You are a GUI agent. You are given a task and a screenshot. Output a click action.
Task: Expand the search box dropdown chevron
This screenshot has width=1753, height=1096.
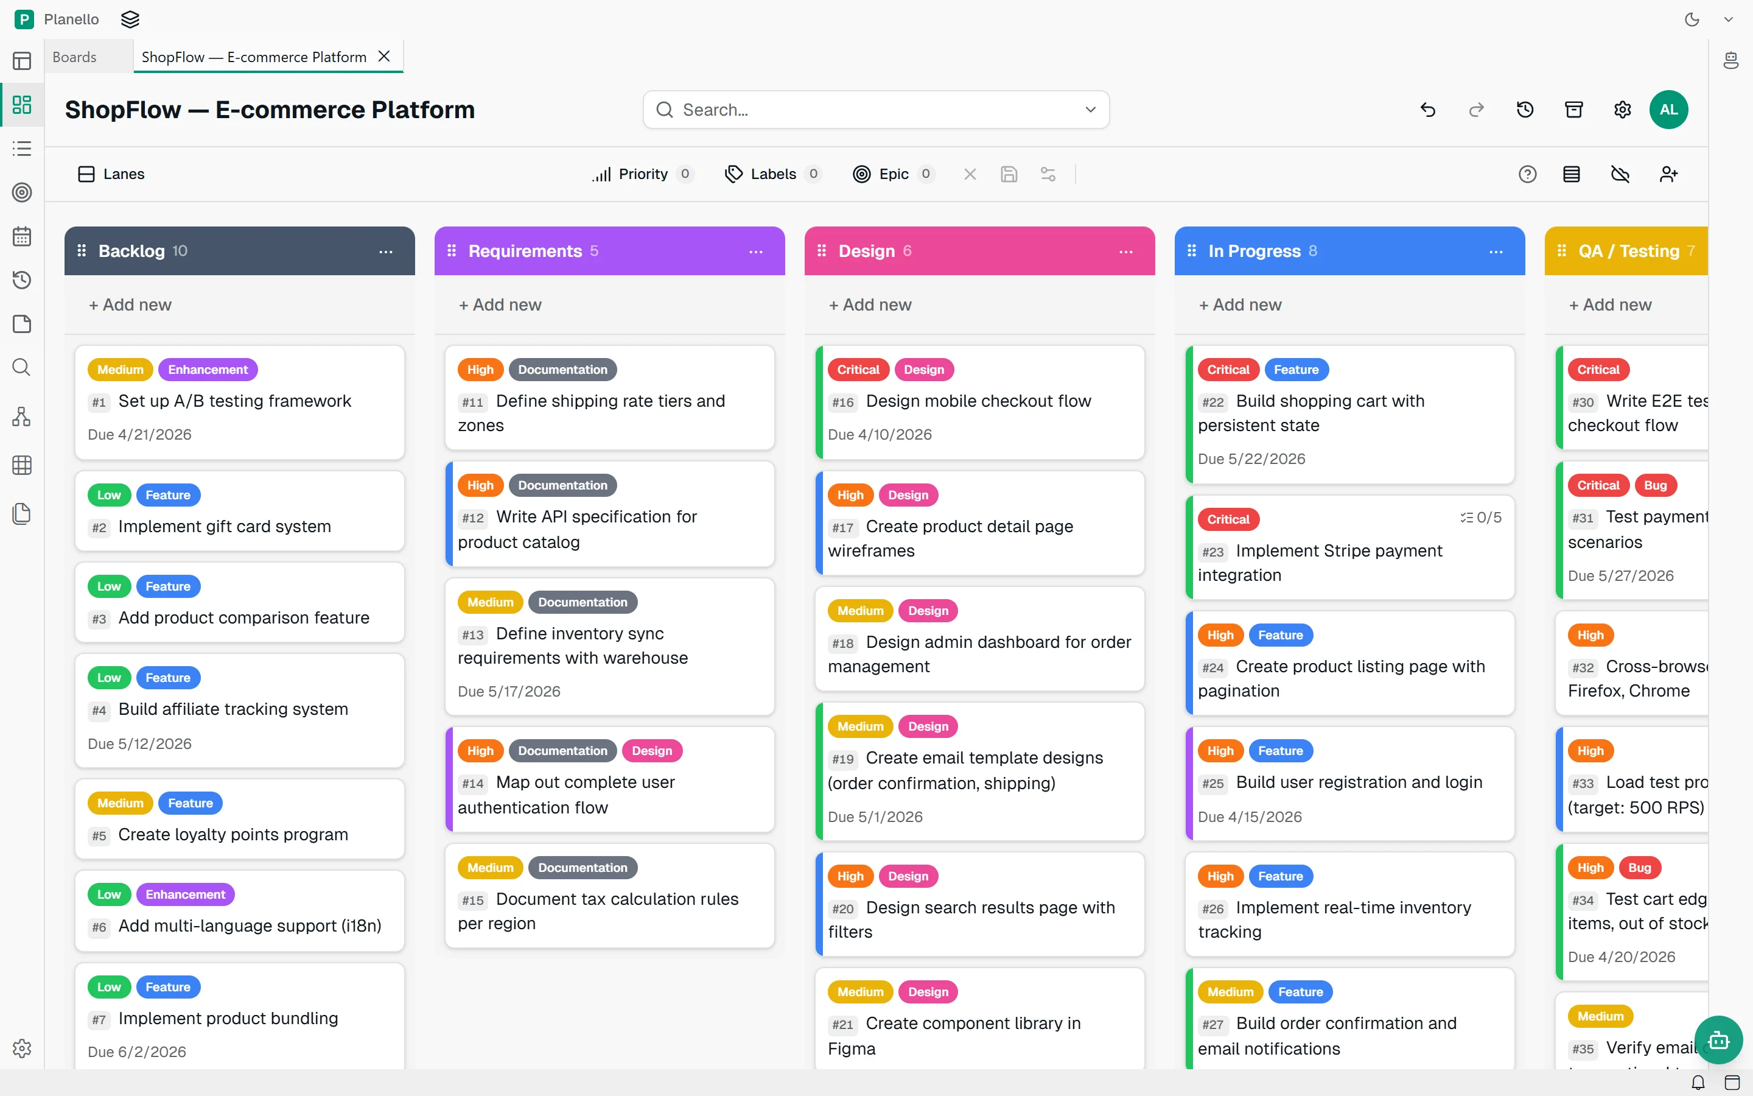1090,110
